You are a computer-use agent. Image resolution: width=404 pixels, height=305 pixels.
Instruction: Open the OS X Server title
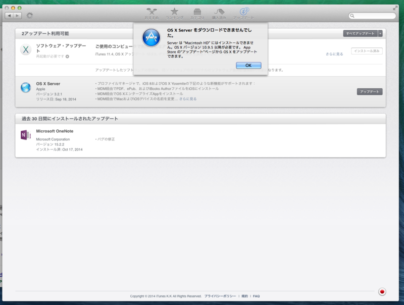(x=48, y=84)
